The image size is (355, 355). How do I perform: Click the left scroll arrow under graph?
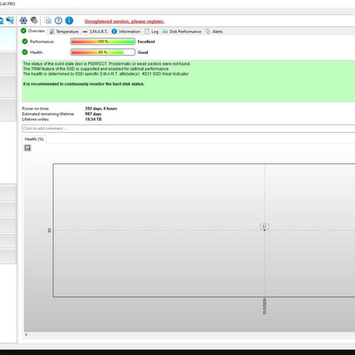click(x=26, y=334)
